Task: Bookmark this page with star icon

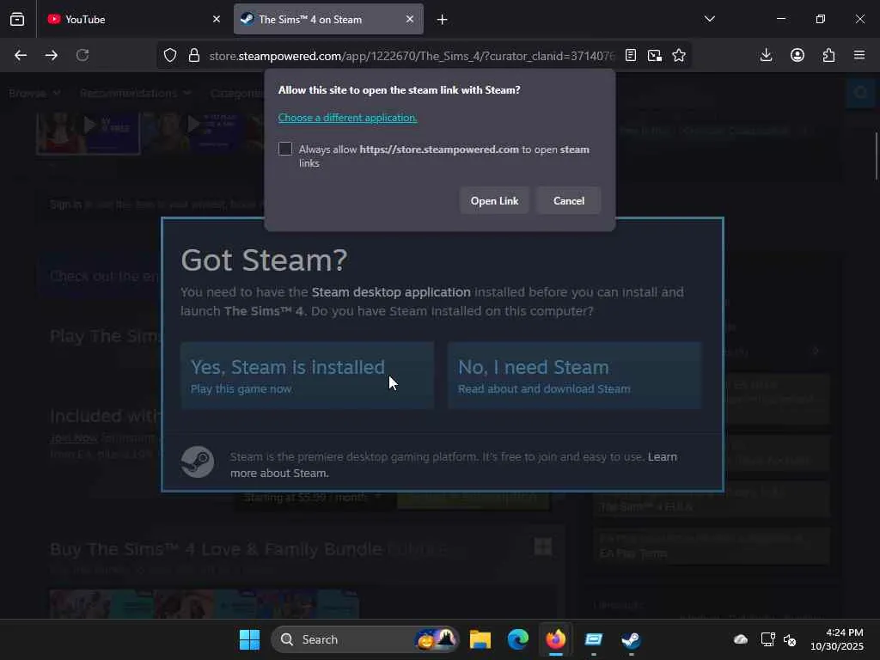Action: (679, 55)
